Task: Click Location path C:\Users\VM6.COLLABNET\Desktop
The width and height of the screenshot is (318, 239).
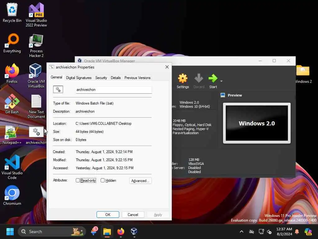Action: click(x=103, y=124)
